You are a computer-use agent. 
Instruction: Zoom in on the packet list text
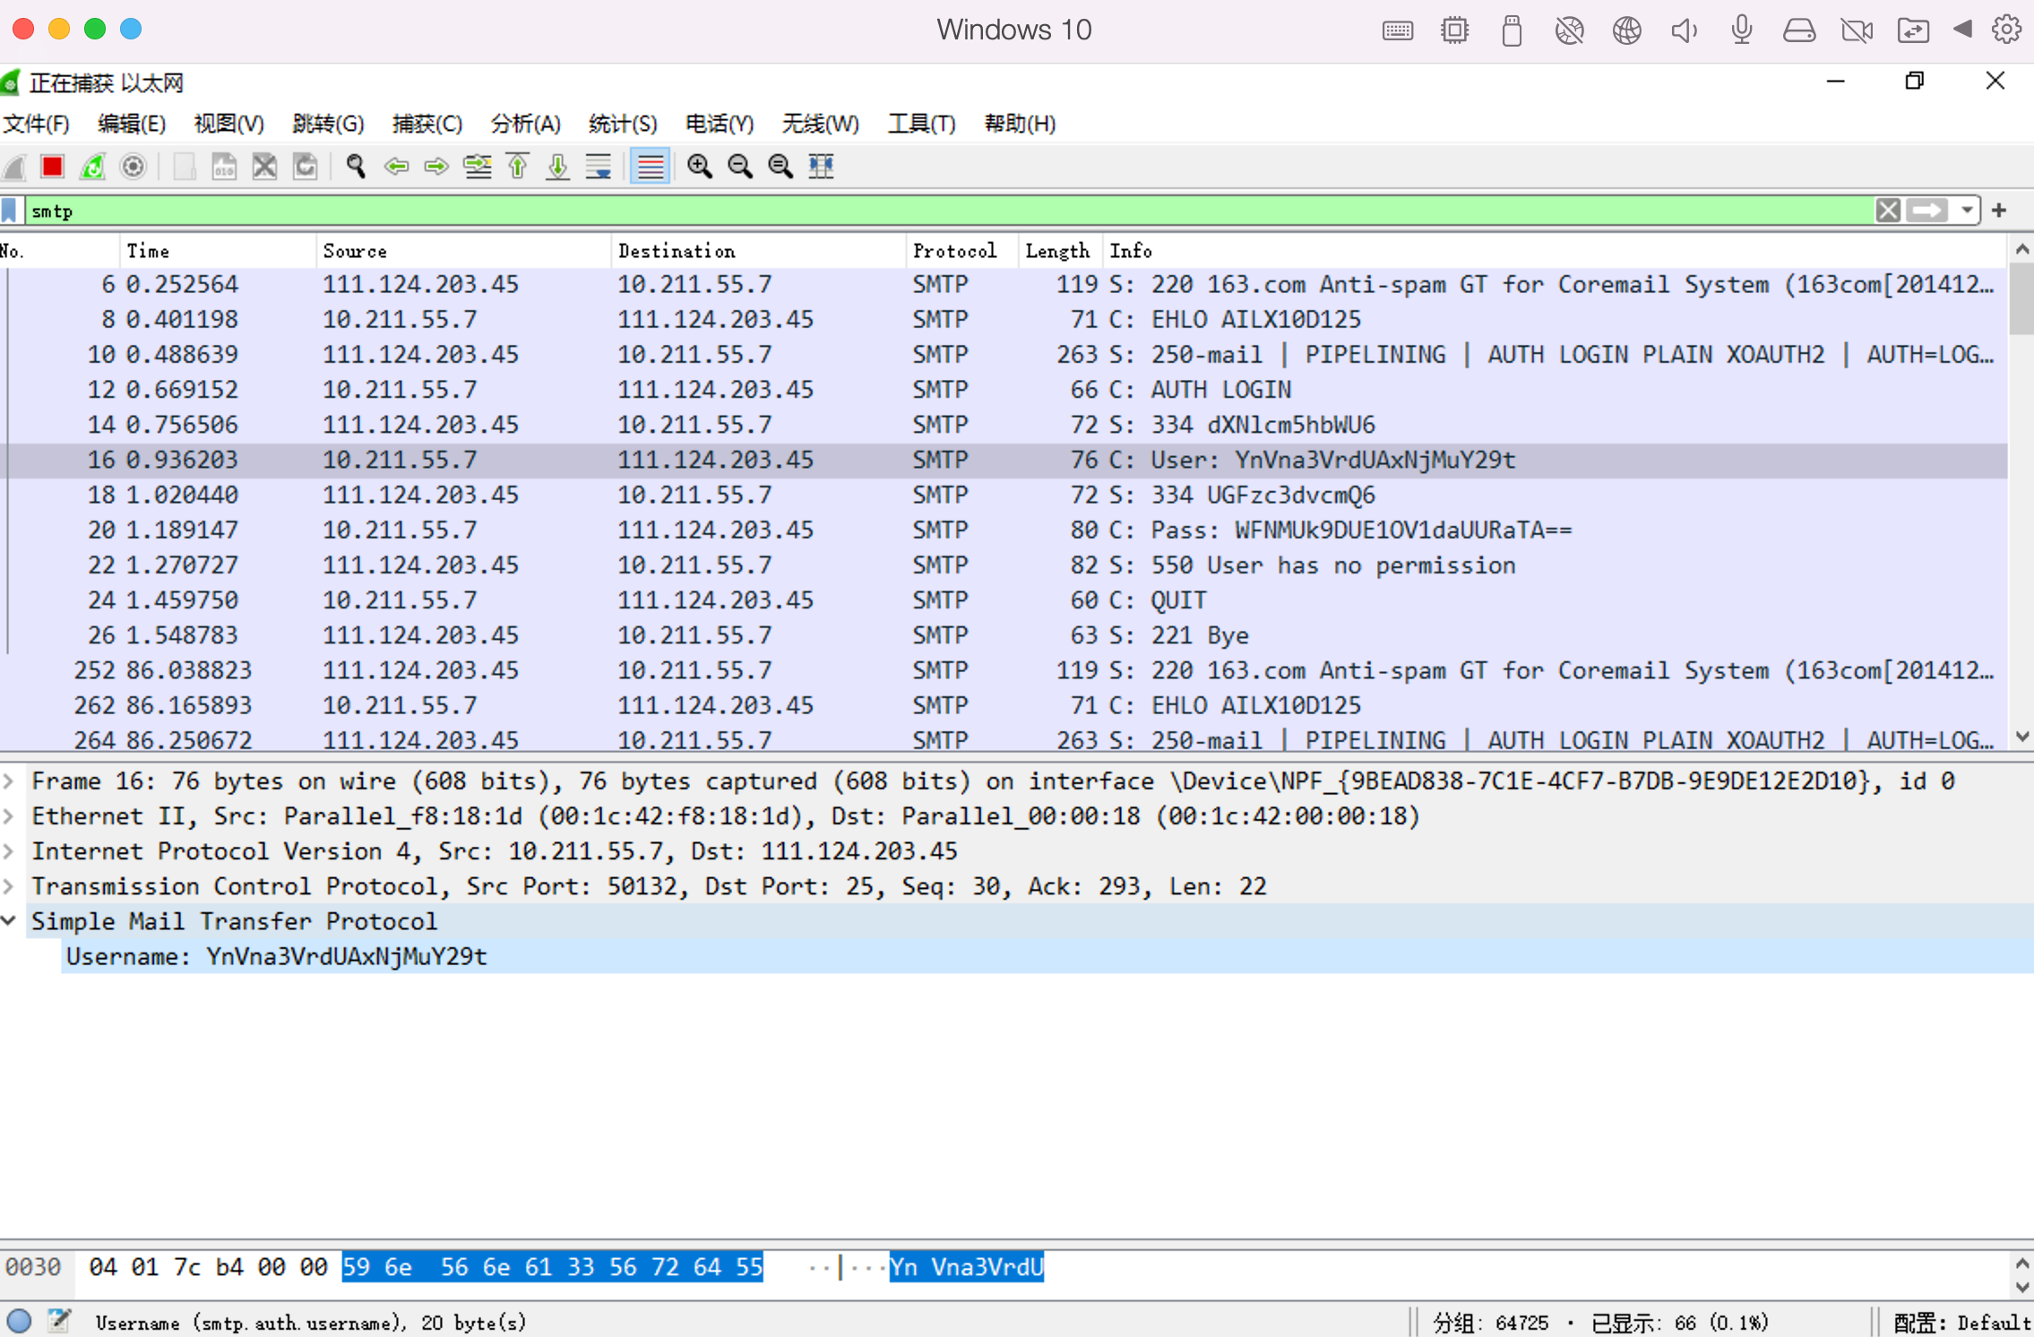click(699, 167)
